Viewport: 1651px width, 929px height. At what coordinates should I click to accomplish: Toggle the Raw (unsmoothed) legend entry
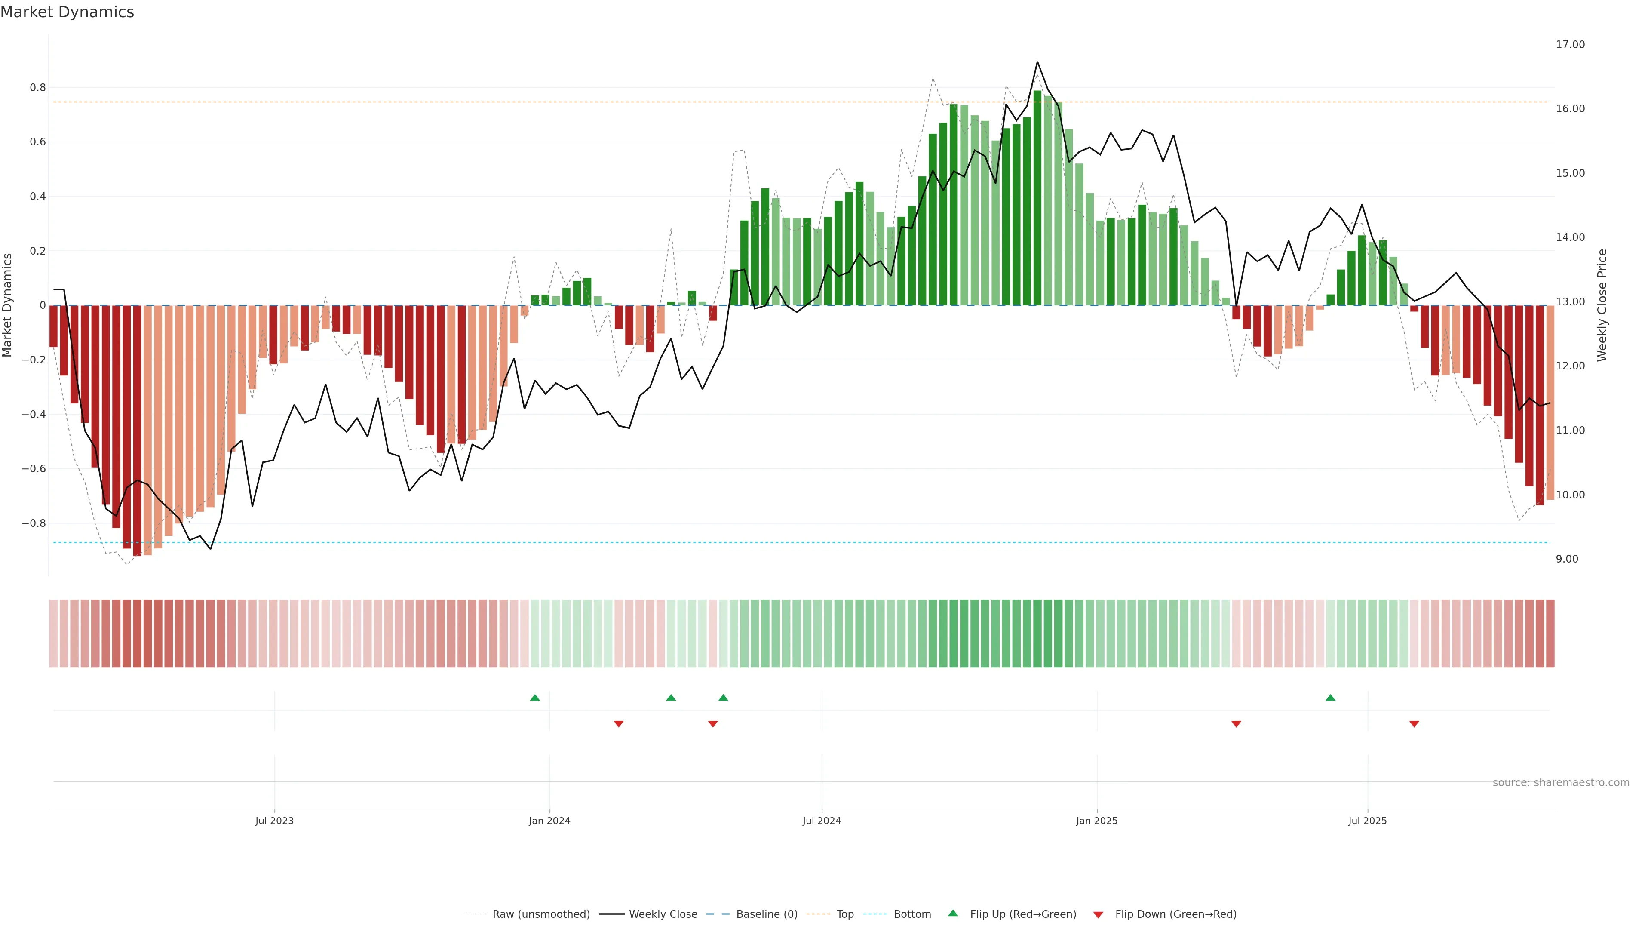click(541, 914)
